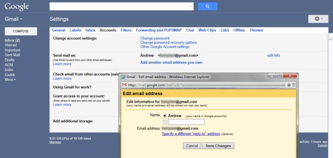This screenshot has height=158, width=333.
Task: Click the Manage storage link
Action: pos(55,142)
